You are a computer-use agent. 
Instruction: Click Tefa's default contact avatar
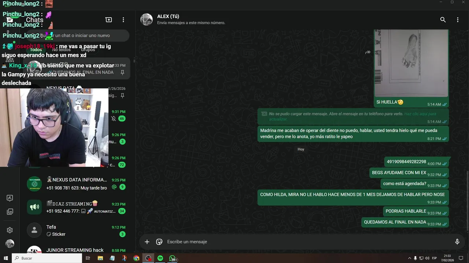[34, 230]
